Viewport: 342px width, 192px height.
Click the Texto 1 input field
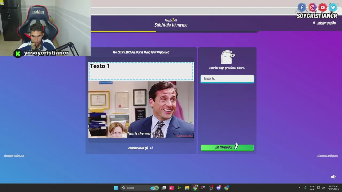pos(227,79)
